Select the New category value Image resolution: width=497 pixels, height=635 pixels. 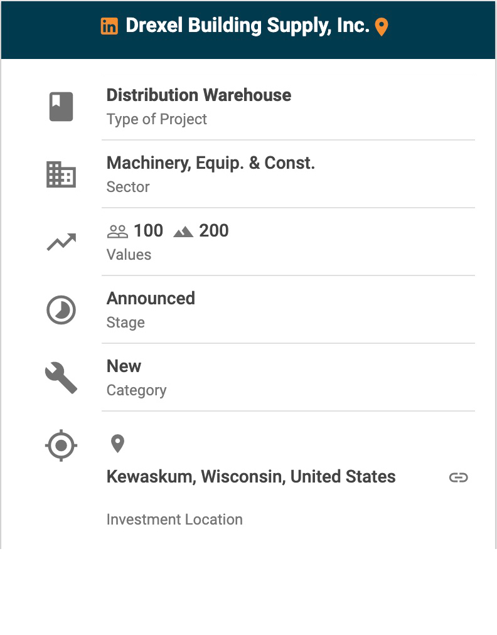click(x=124, y=366)
